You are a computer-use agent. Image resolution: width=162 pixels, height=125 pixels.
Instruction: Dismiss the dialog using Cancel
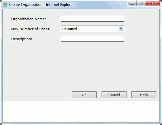tap(114, 95)
